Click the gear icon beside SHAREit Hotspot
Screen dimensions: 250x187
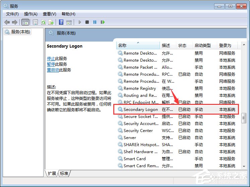tap(120, 144)
